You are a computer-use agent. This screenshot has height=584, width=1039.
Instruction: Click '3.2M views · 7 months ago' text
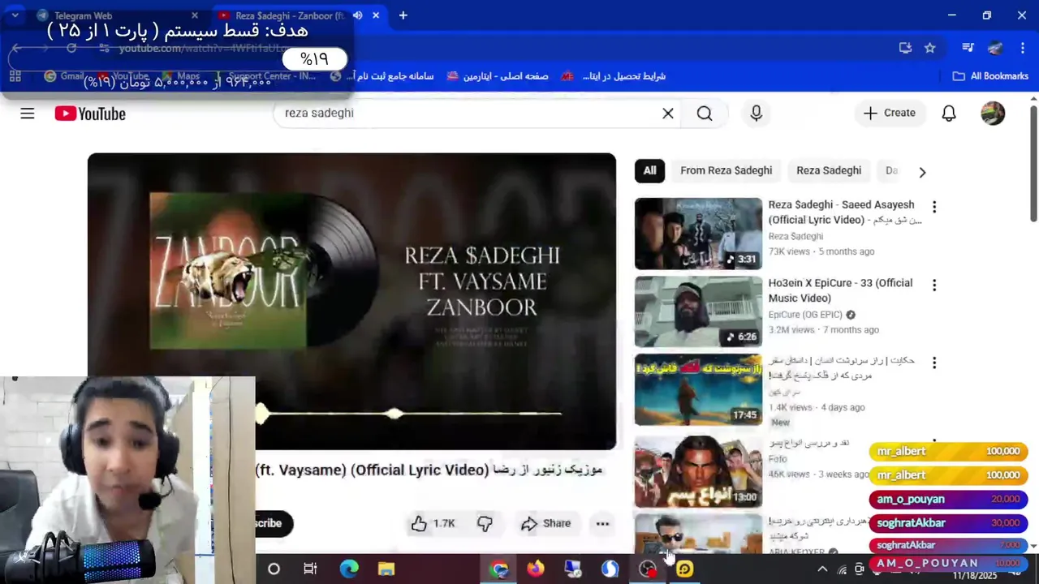pyautogui.click(x=824, y=330)
